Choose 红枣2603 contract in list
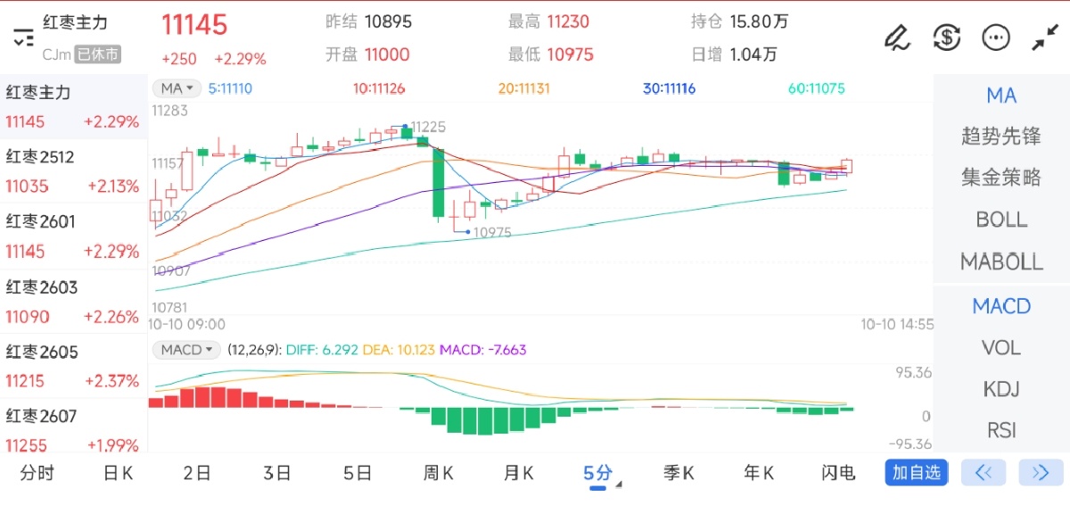 click(x=73, y=302)
